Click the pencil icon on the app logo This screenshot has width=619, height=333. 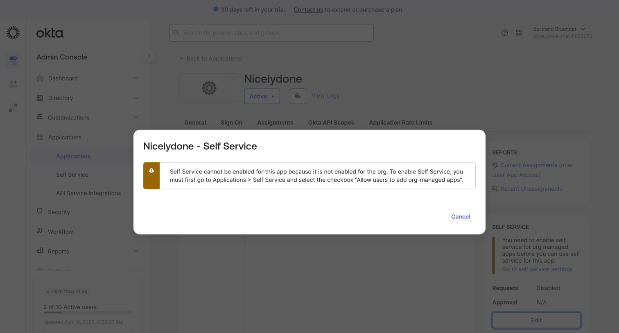point(233,79)
